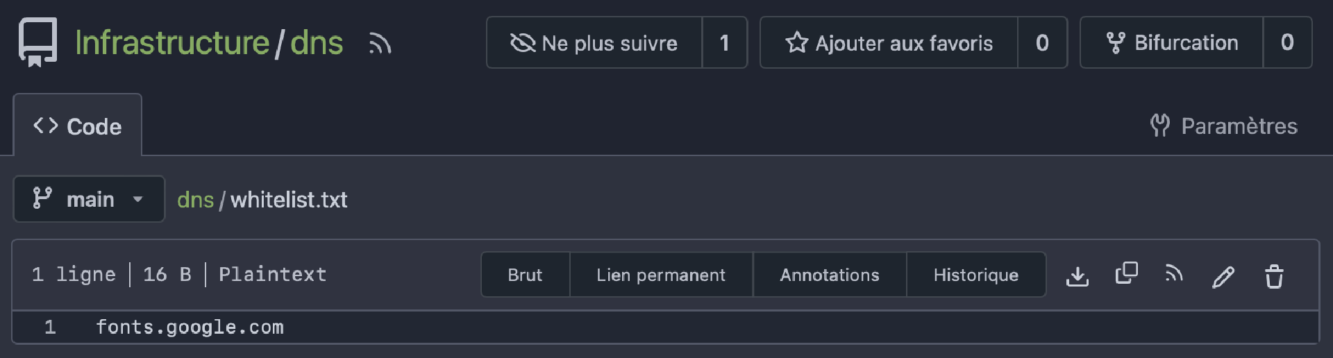
Task: Switch to the Code tab
Action: click(78, 126)
